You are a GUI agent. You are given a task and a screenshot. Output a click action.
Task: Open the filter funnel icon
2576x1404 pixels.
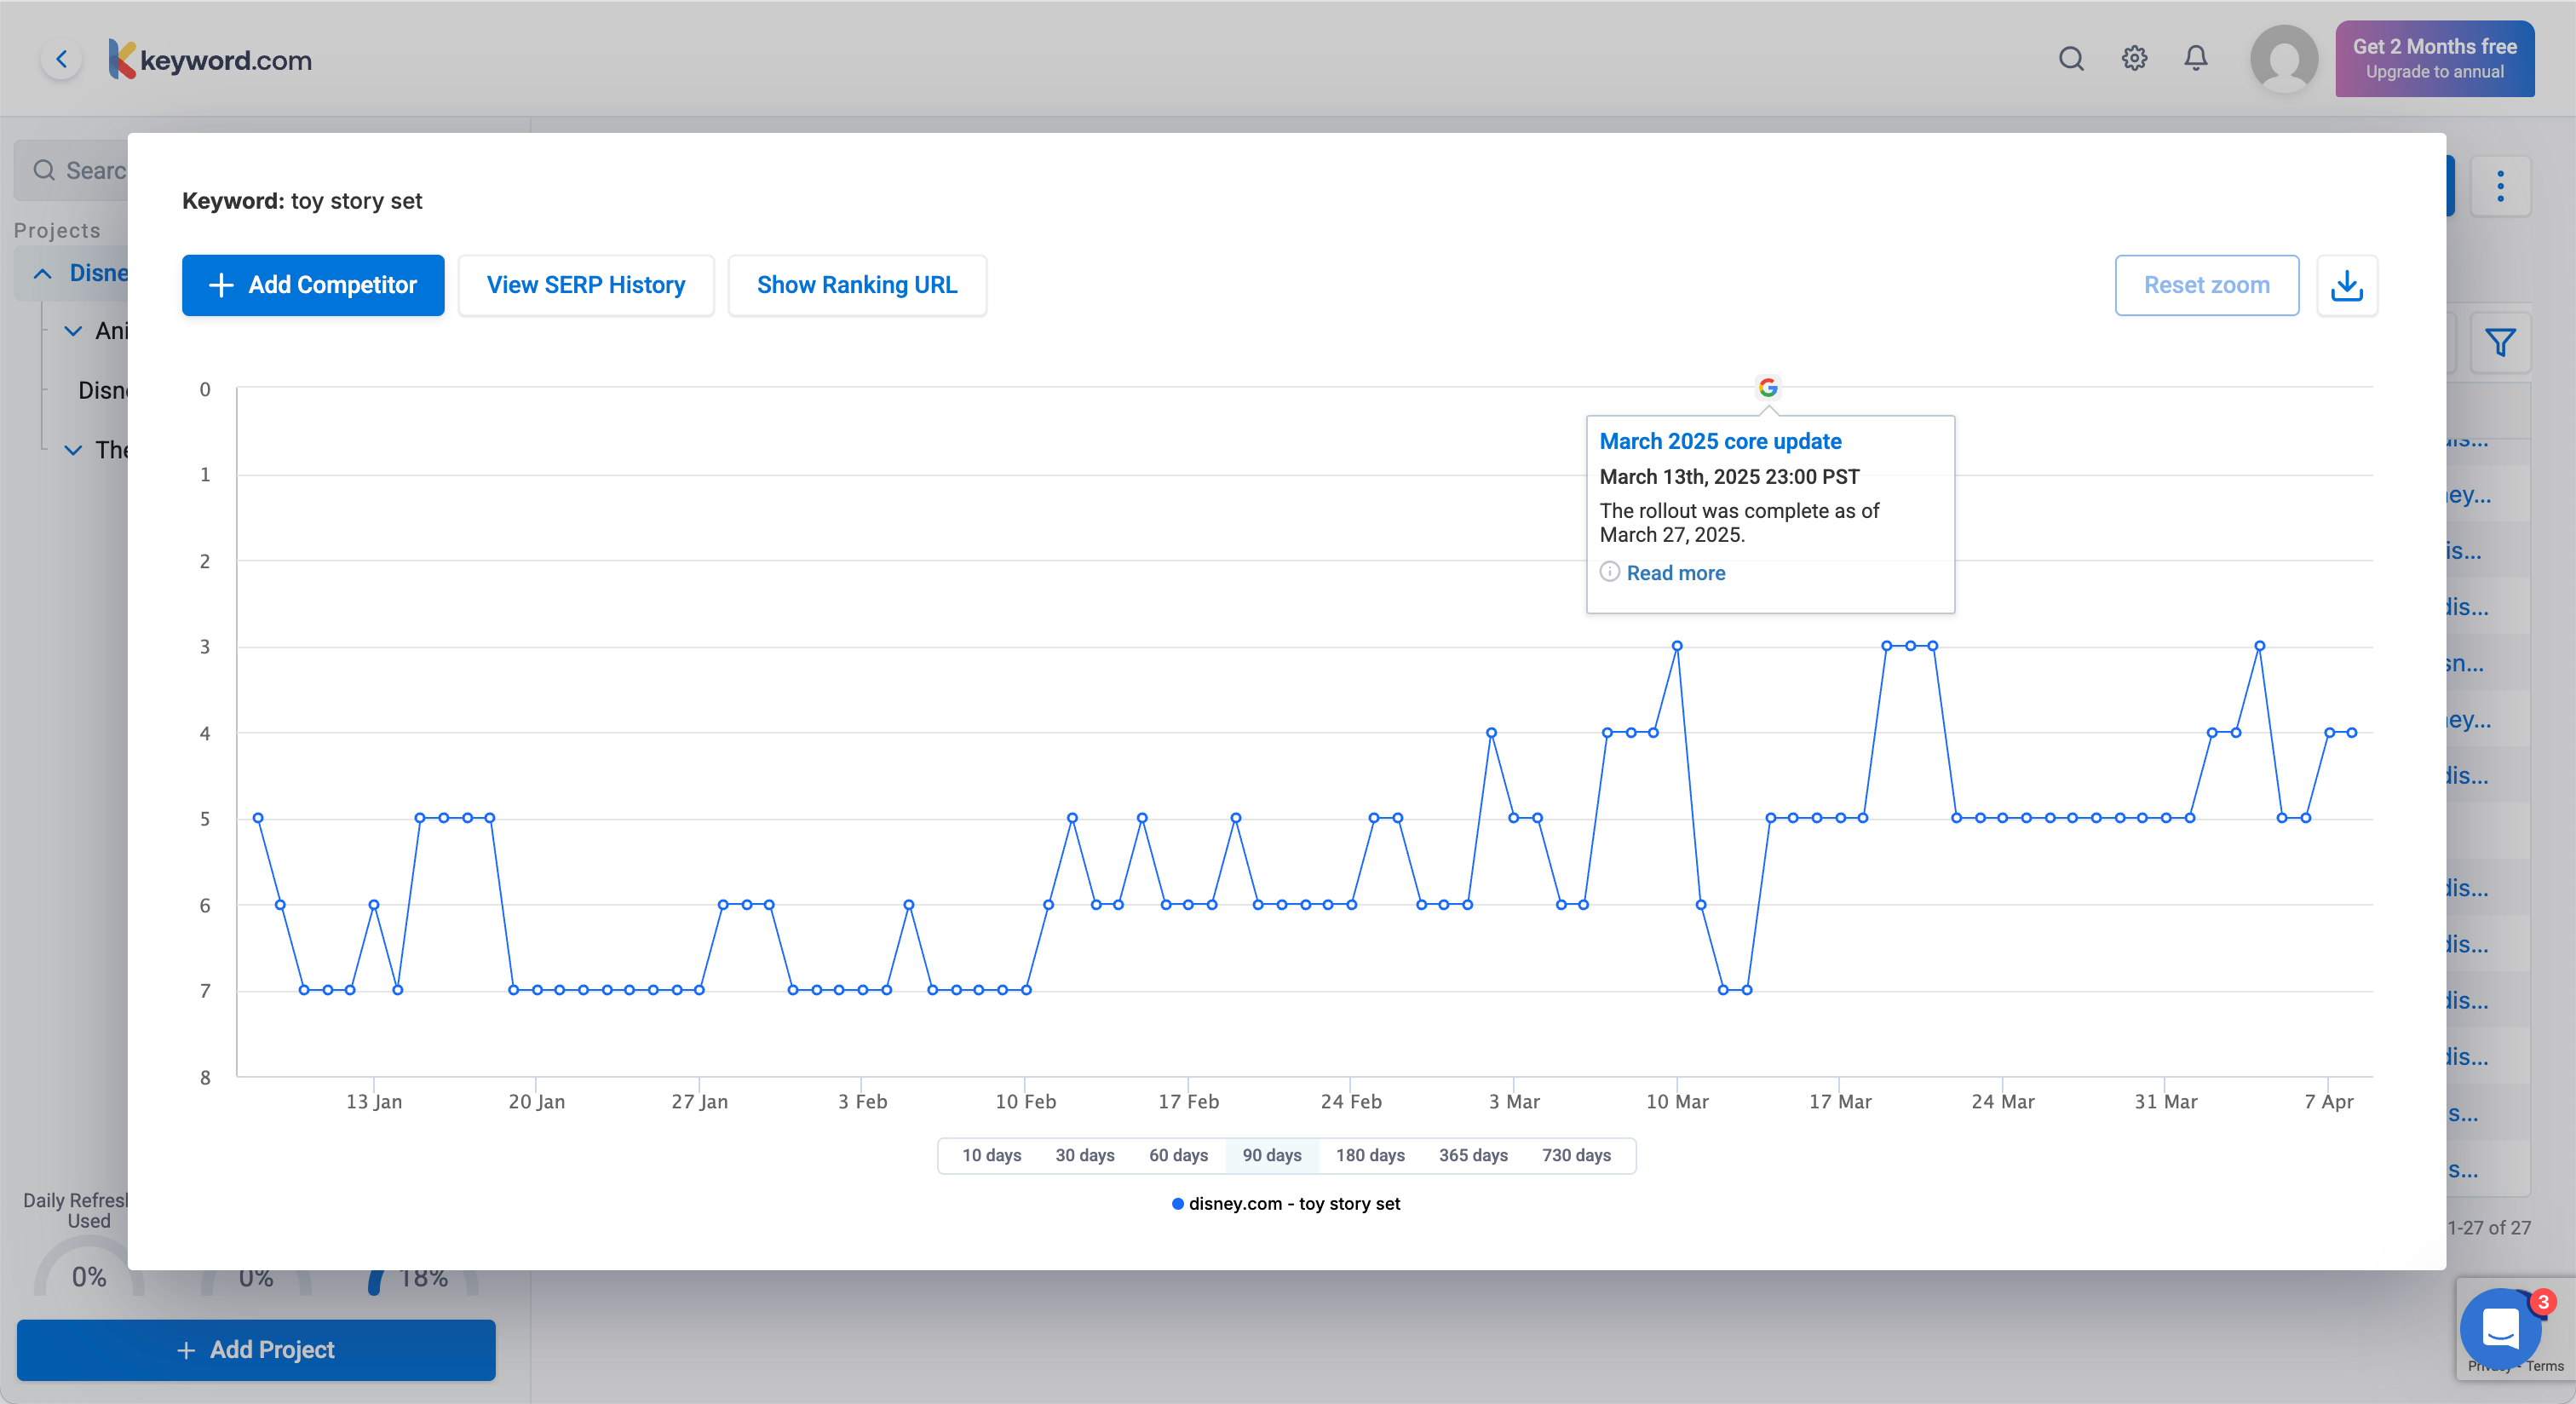click(x=2500, y=343)
